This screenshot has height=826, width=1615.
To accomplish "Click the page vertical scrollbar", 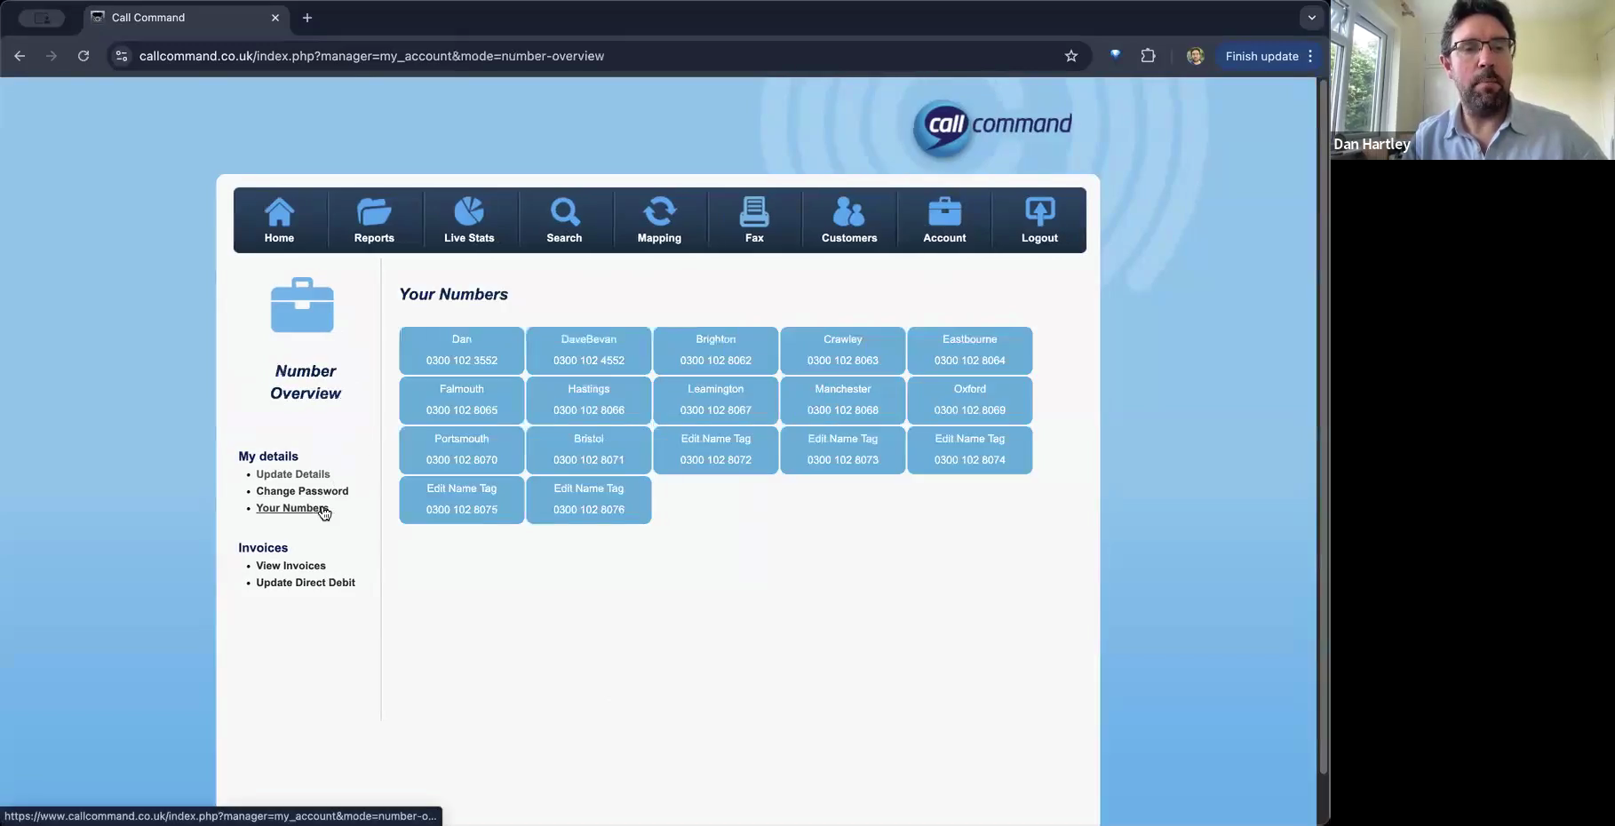I will pyautogui.click(x=1323, y=426).
